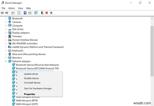This screenshot has height=106, width=154.
Task: Open Properties from the context menu
Action: 40,94
